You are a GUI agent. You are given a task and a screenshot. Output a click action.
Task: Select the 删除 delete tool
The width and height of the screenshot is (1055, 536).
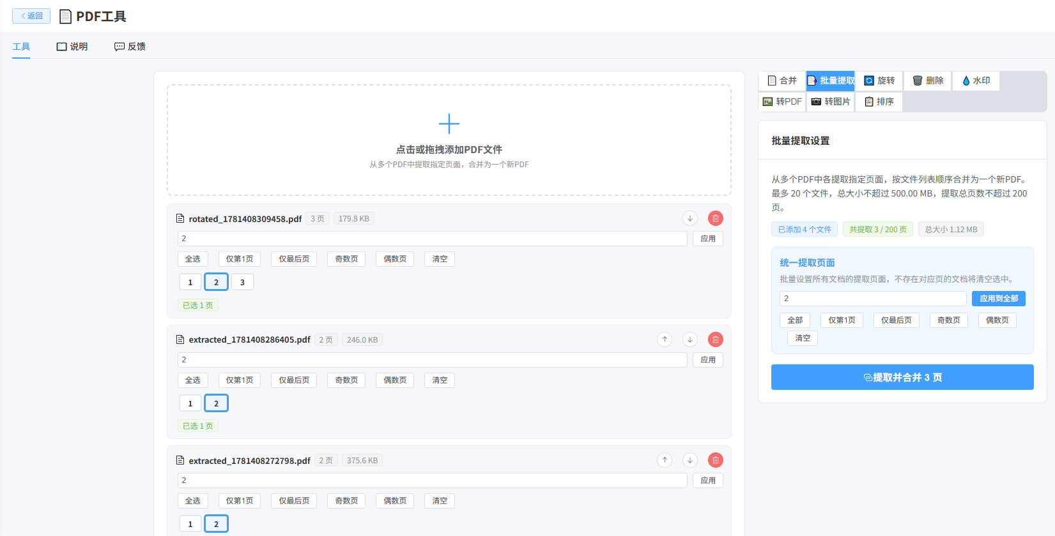[x=928, y=80]
